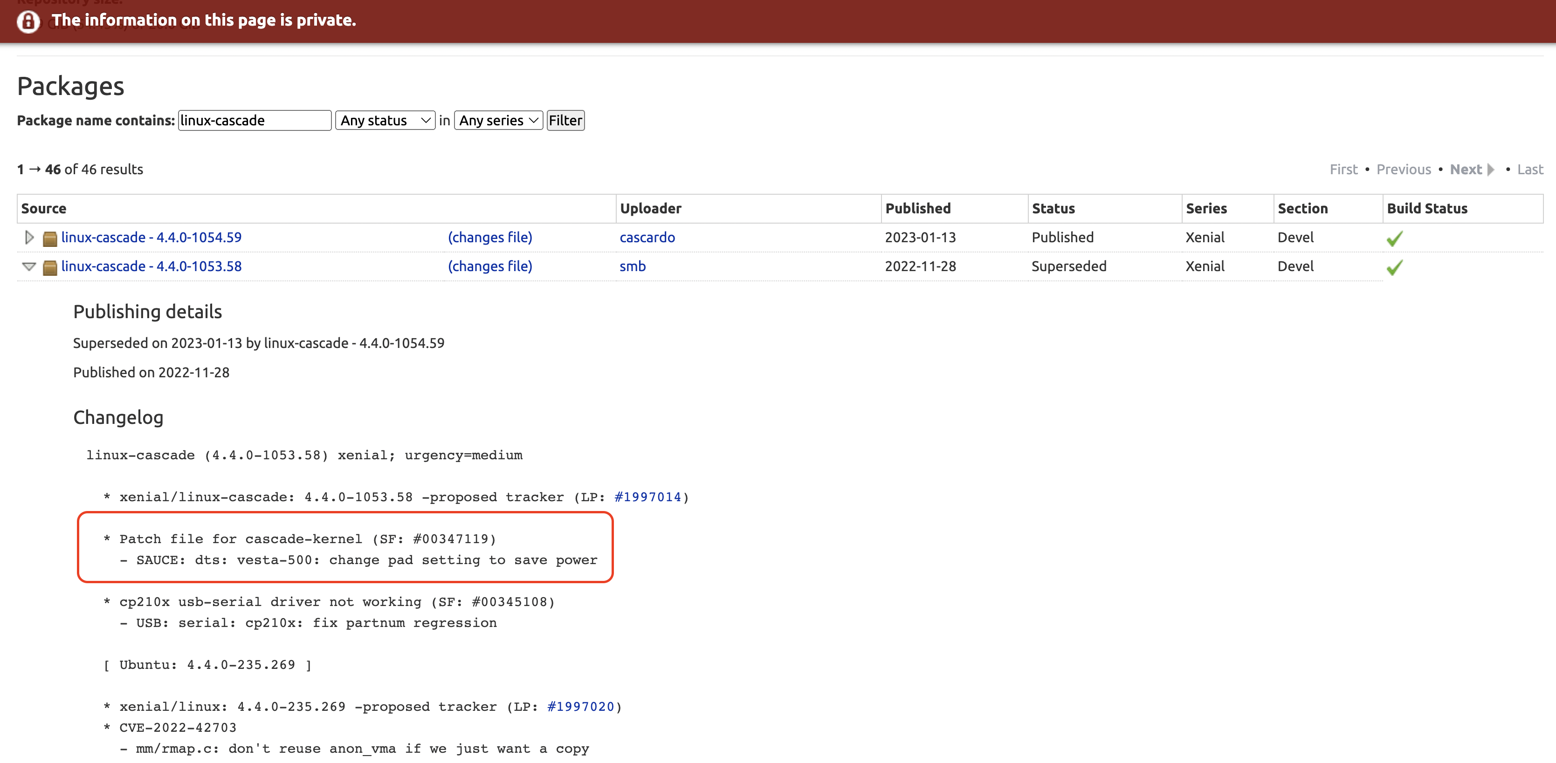Click the Packages heading
1556x763 pixels.
pos(71,86)
